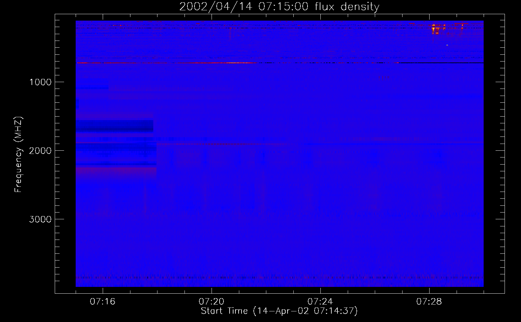Click the plot title '2002/04/14 07:15:00 flux density'
Image resolution: width=521 pixels, height=322 pixels.
(x=279, y=7)
